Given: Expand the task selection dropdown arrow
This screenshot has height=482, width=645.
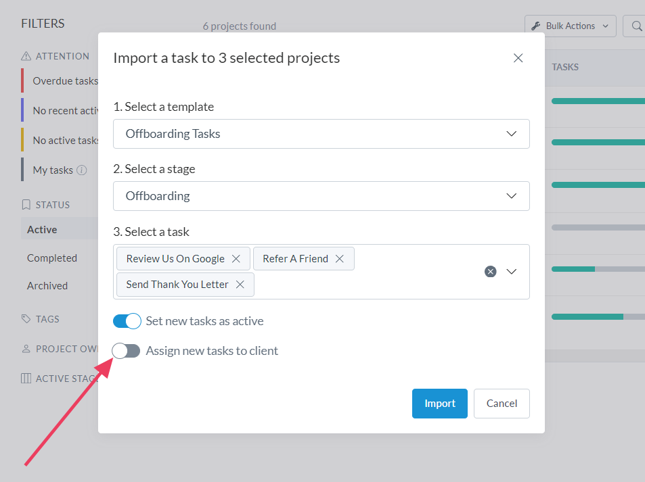Looking at the screenshot, I should 512,271.
